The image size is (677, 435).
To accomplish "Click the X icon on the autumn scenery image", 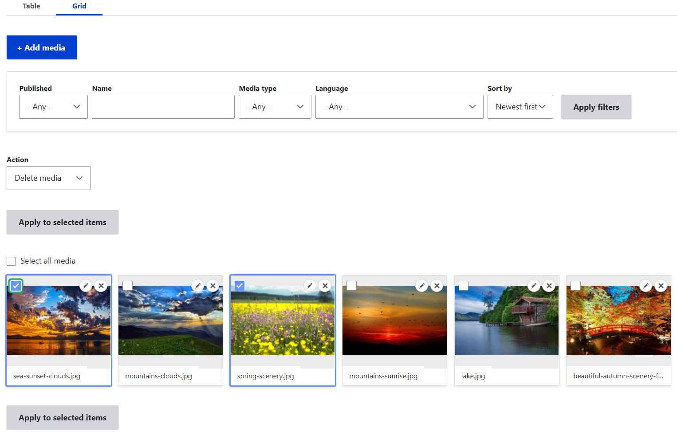I will click(661, 286).
